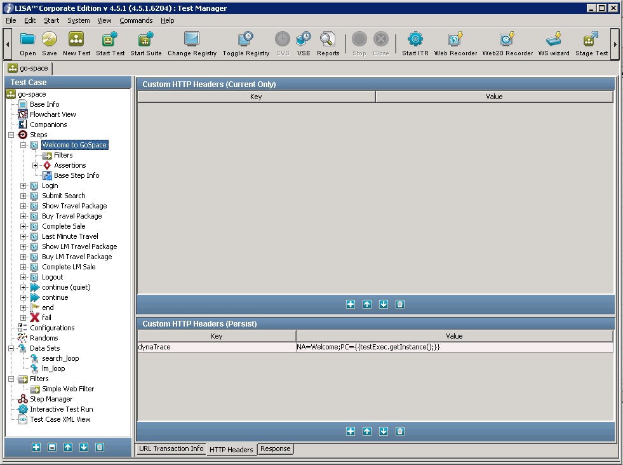Move down in Current Only headers panel
This screenshot has width=623, height=465.
[384, 304]
